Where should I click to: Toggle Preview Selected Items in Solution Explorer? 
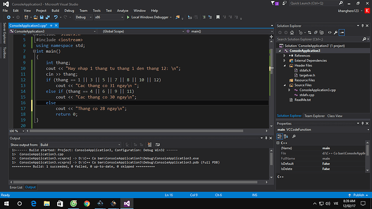coord(342,32)
